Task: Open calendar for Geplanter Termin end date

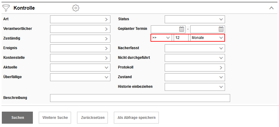Action: coord(221,29)
